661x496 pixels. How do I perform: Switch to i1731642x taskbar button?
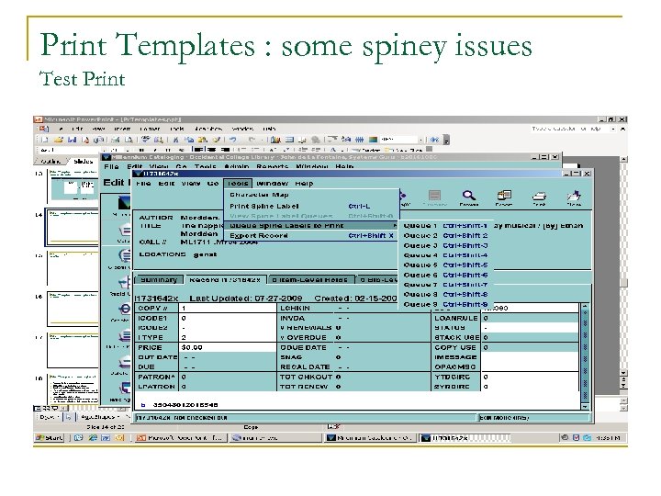pos(466,438)
